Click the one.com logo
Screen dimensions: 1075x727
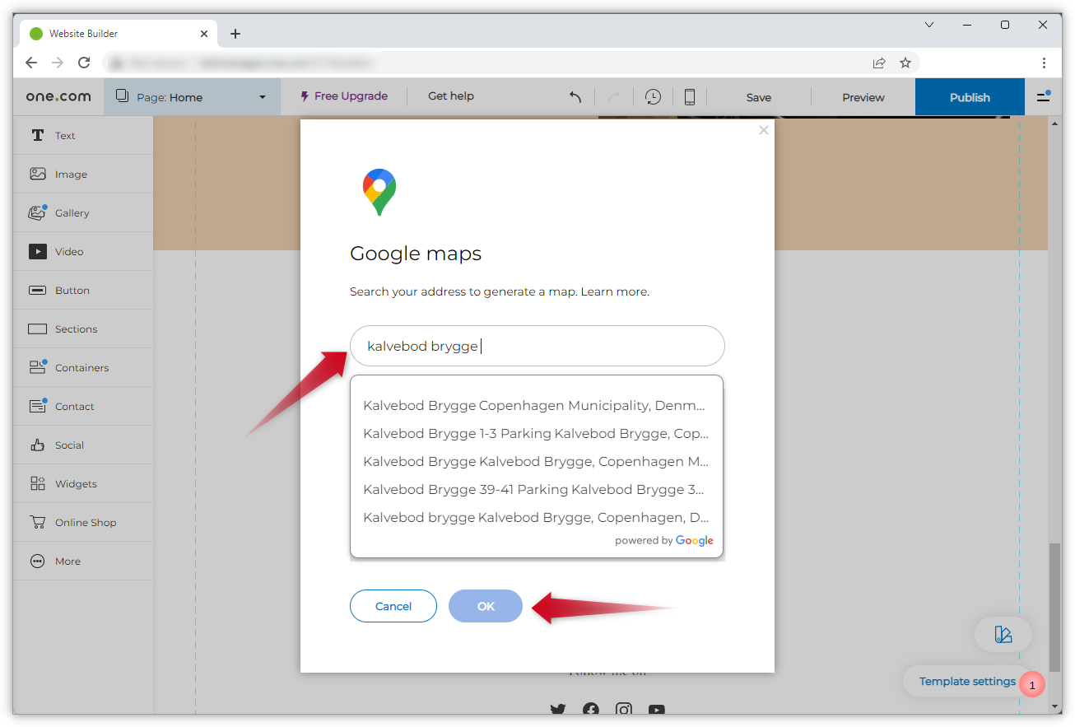(58, 96)
